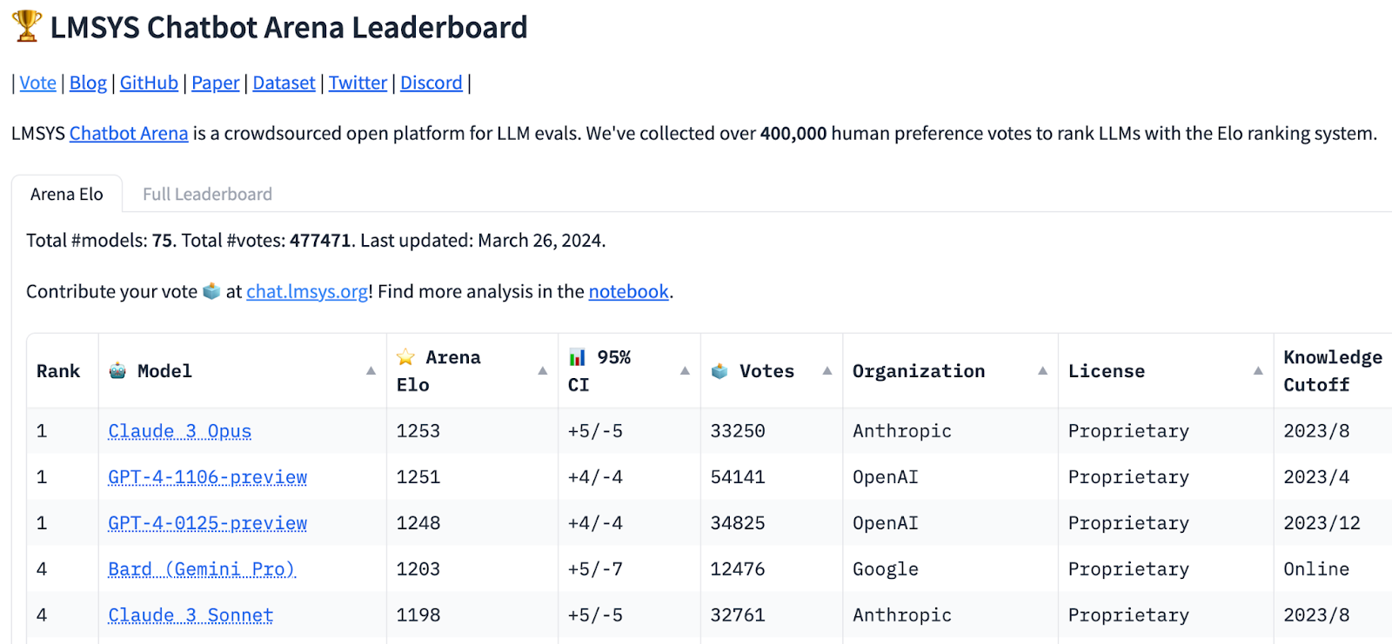The height and width of the screenshot is (644, 1392).
Task: Click the ballot icon in Votes header
Action: (719, 371)
